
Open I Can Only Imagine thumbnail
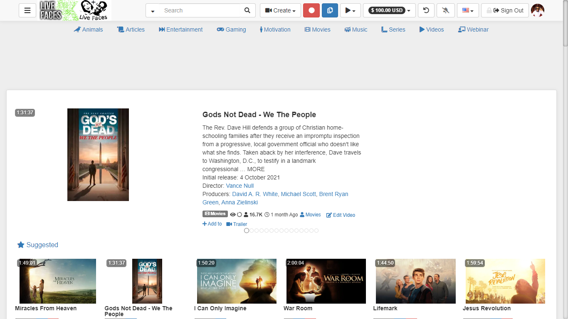pyautogui.click(x=237, y=281)
